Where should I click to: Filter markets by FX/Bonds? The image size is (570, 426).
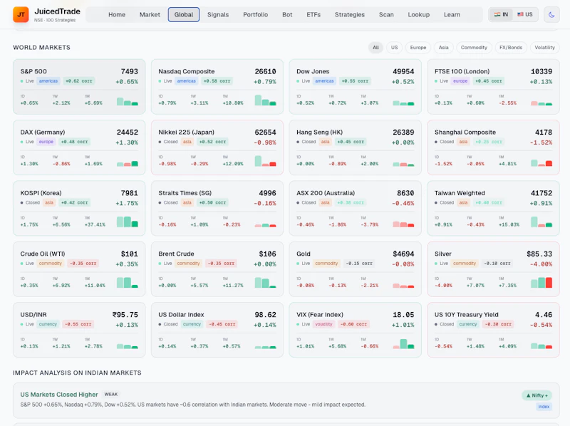511,48
